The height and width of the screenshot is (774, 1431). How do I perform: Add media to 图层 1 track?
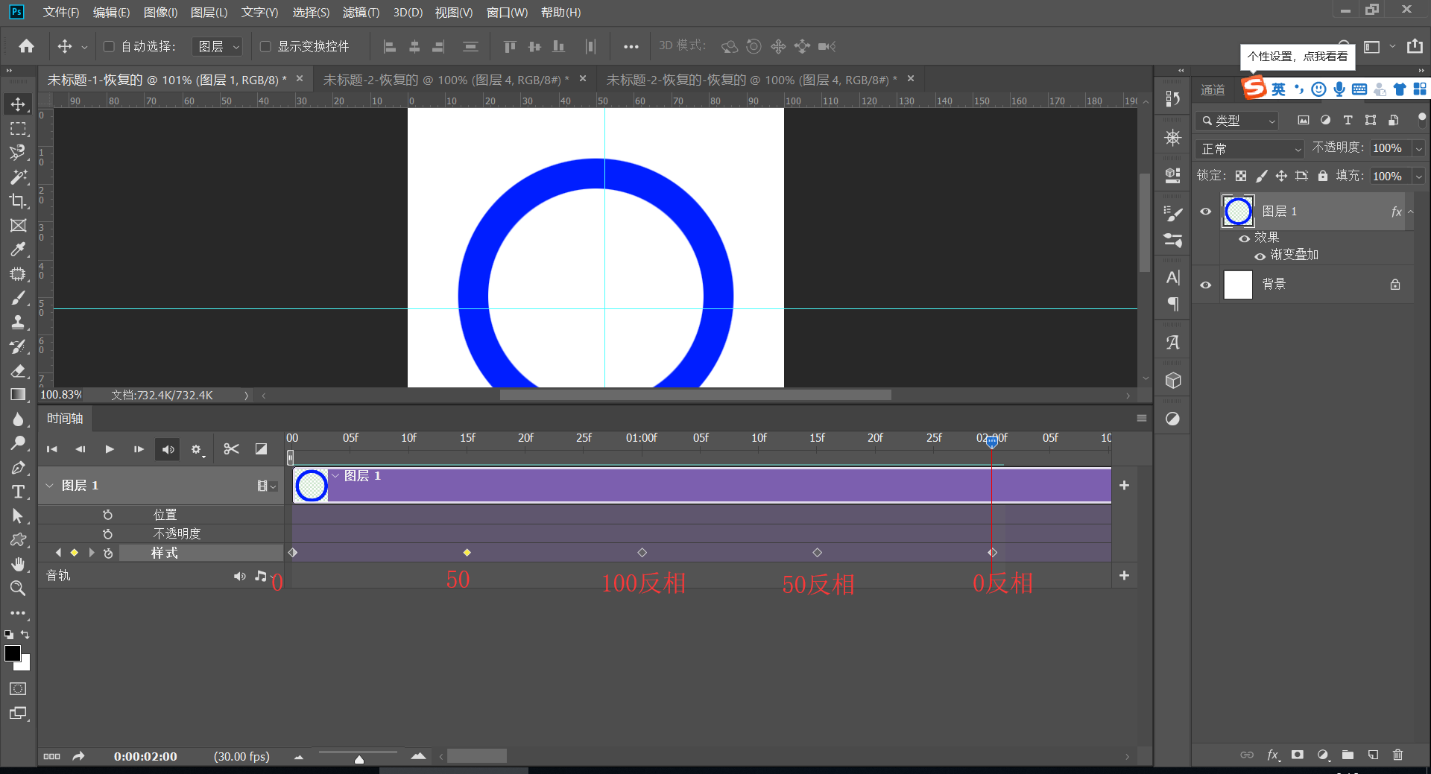1124,486
